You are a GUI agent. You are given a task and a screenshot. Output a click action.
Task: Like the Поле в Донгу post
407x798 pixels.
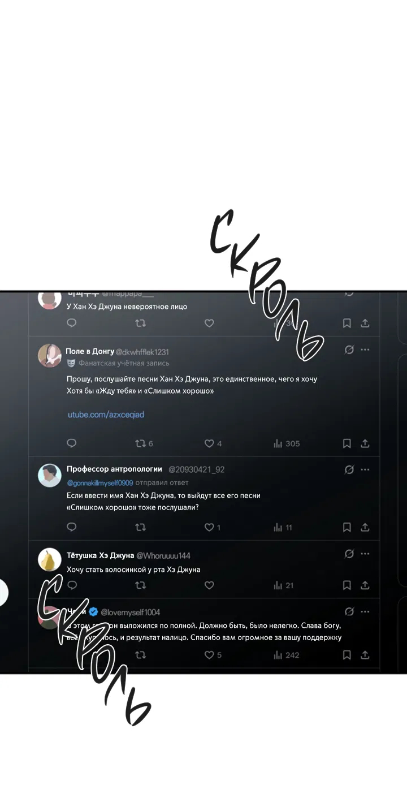point(209,443)
